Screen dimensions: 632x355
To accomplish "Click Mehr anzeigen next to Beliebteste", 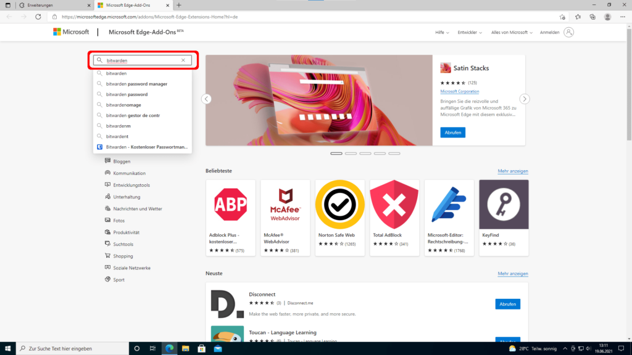I will coord(513,171).
